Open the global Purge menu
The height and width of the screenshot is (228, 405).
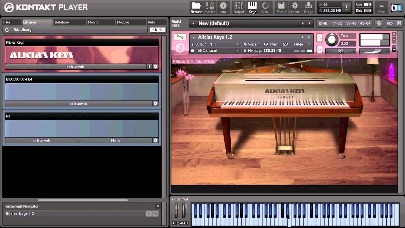pos(308,8)
